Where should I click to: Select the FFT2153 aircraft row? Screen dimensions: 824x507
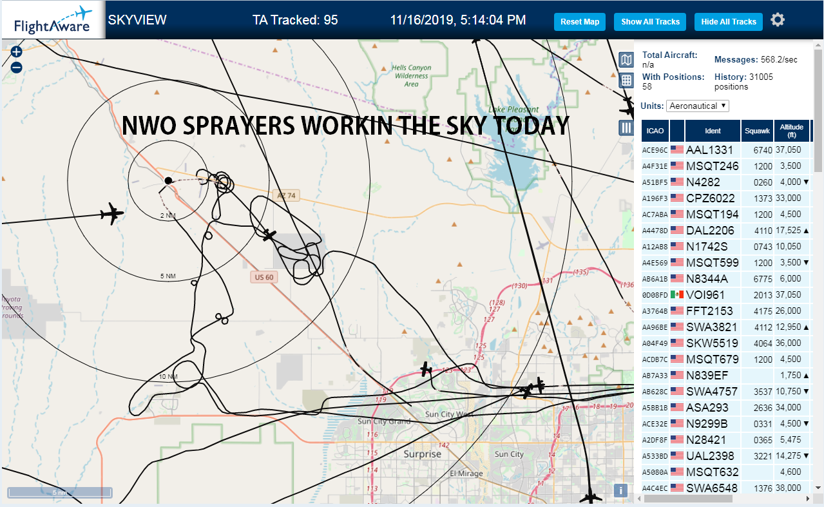(726, 311)
